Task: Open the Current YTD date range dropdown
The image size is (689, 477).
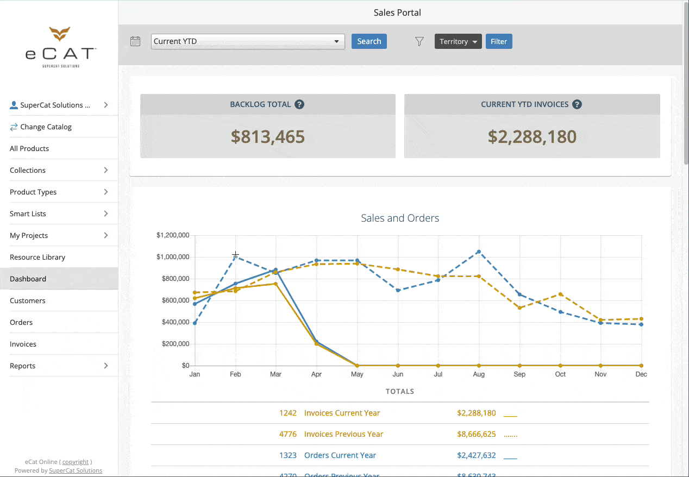Action: tap(248, 41)
